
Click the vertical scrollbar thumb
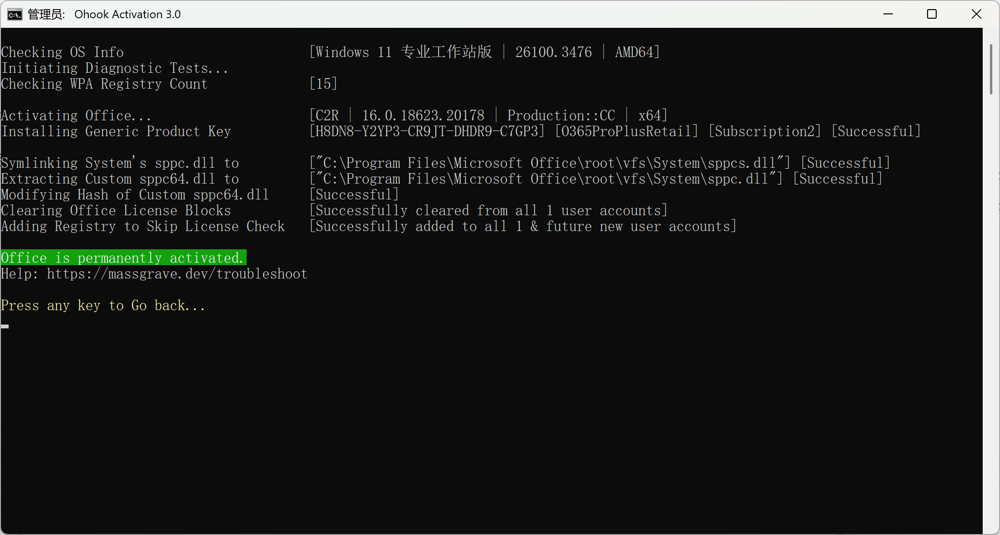click(991, 70)
